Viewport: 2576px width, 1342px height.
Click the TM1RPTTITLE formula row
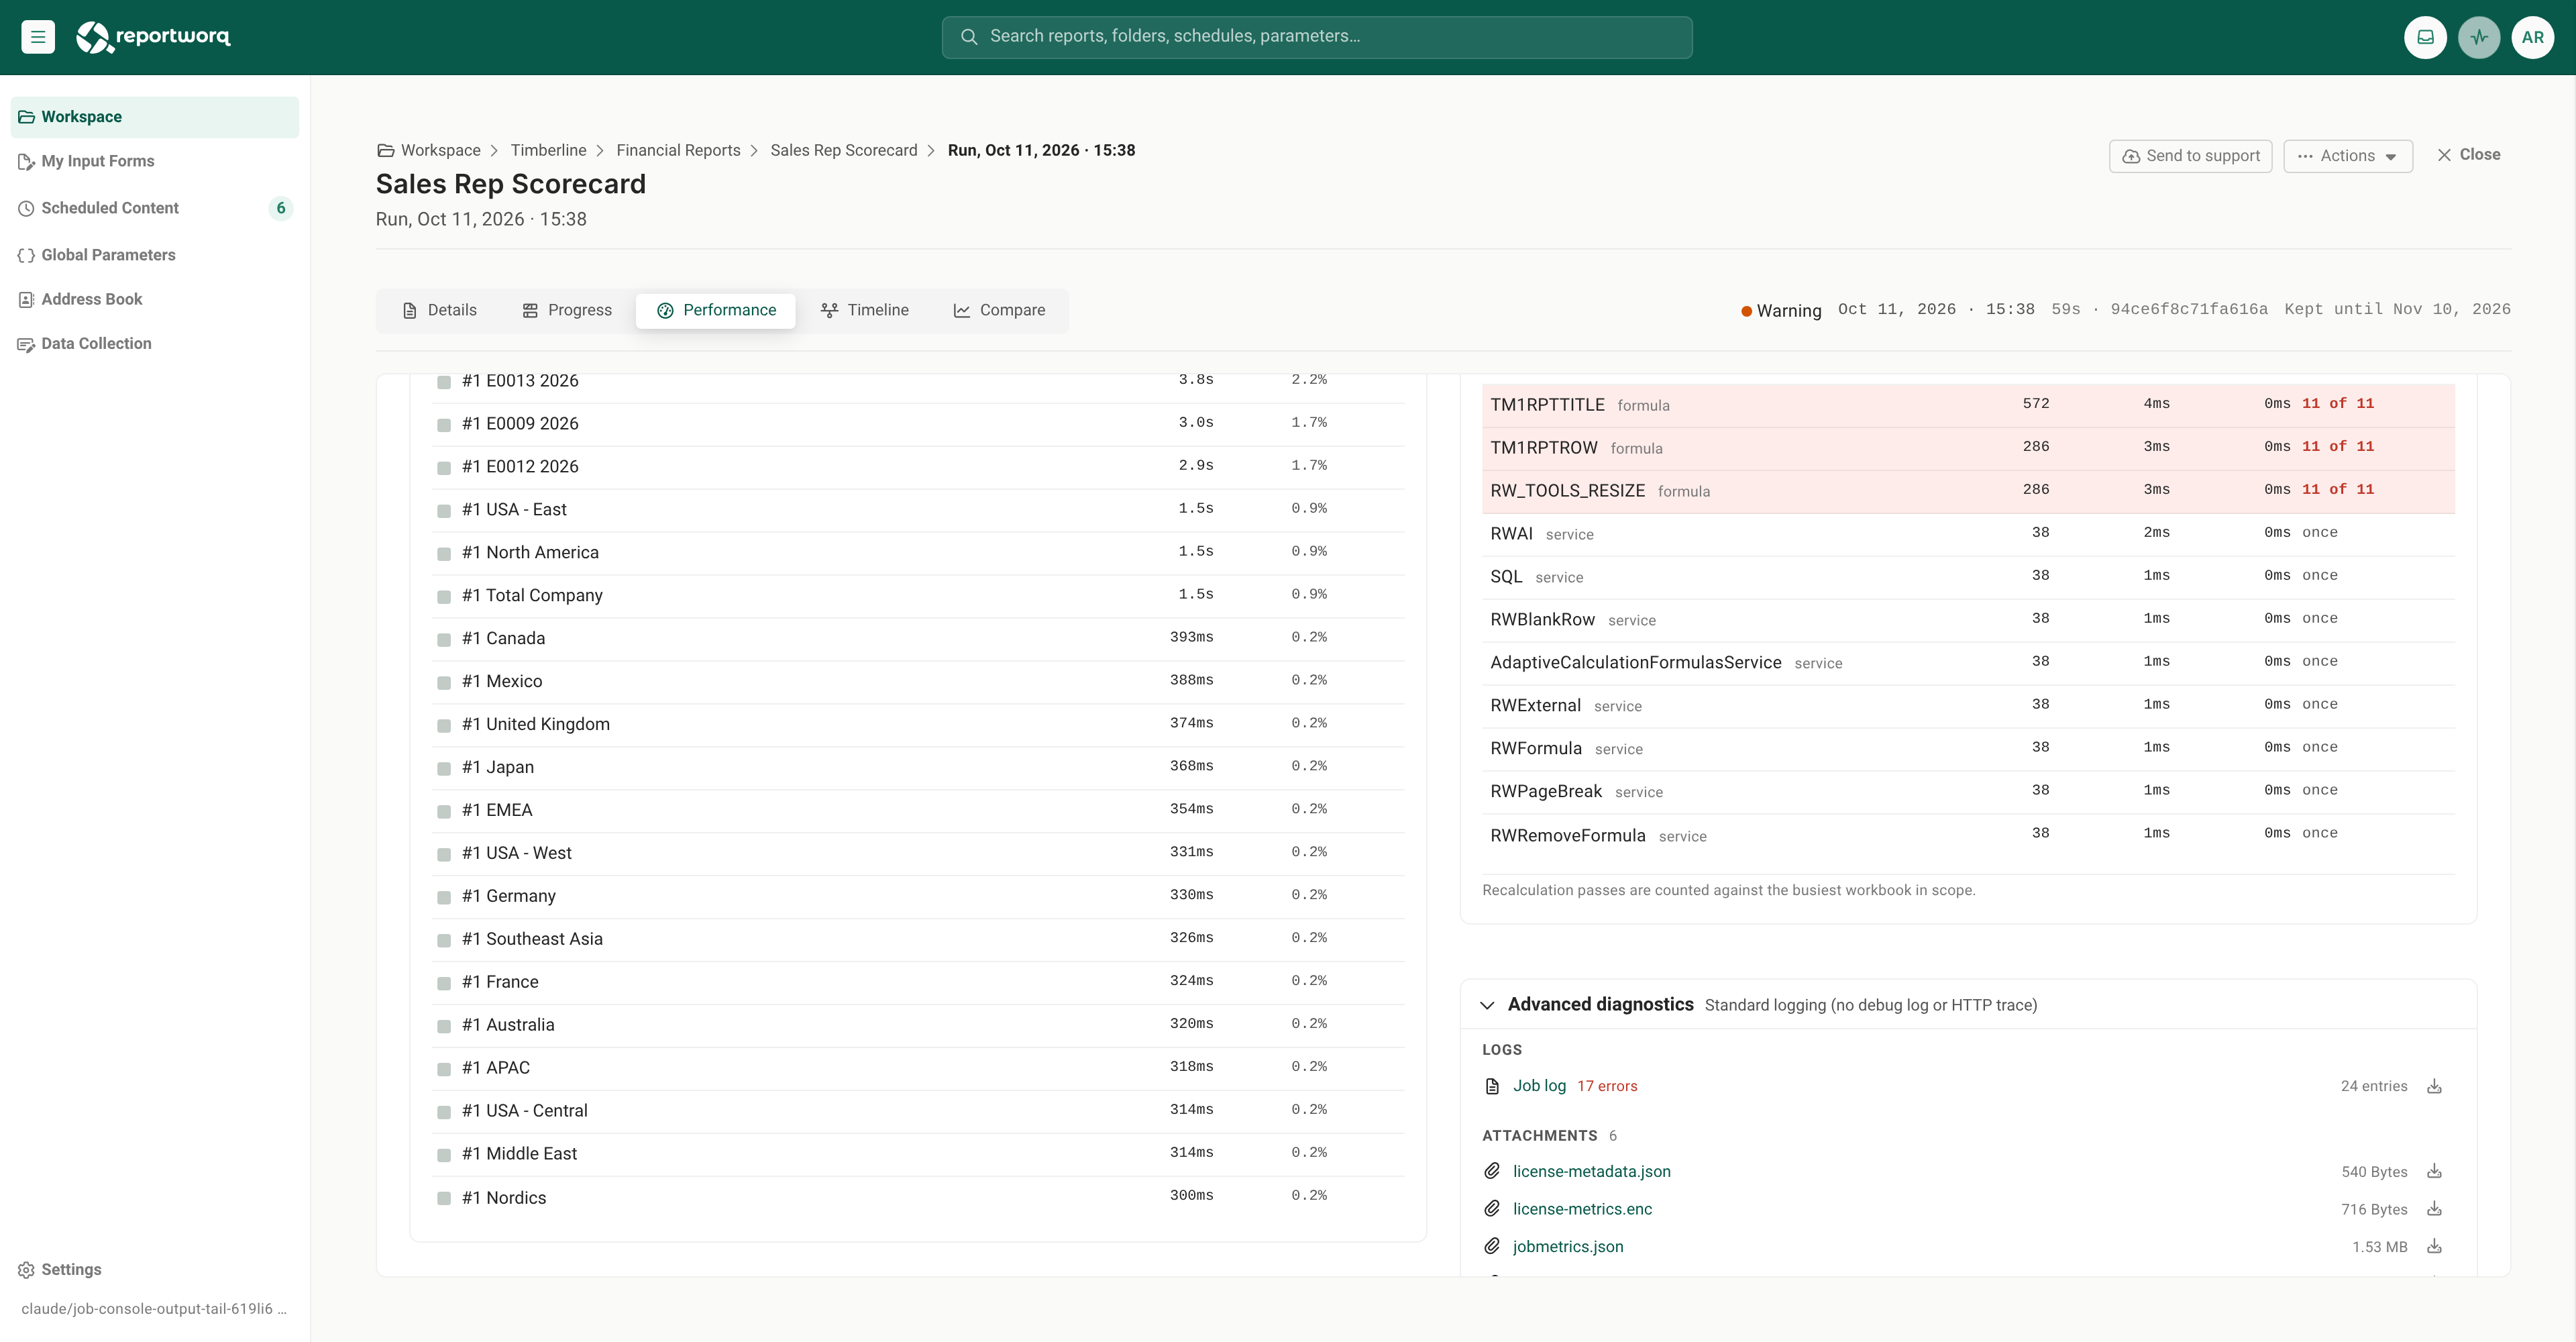(1968, 405)
